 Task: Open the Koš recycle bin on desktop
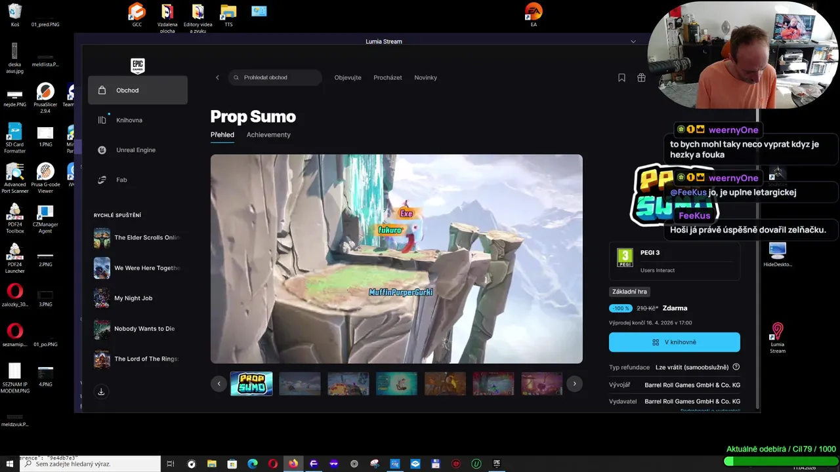tap(14, 15)
